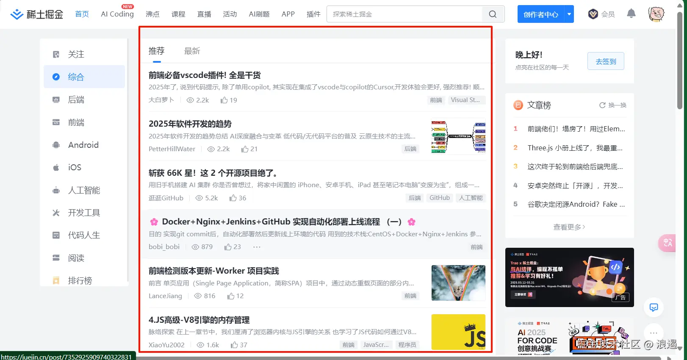
Task: Open the AI Coding nav item
Action: (117, 14)
